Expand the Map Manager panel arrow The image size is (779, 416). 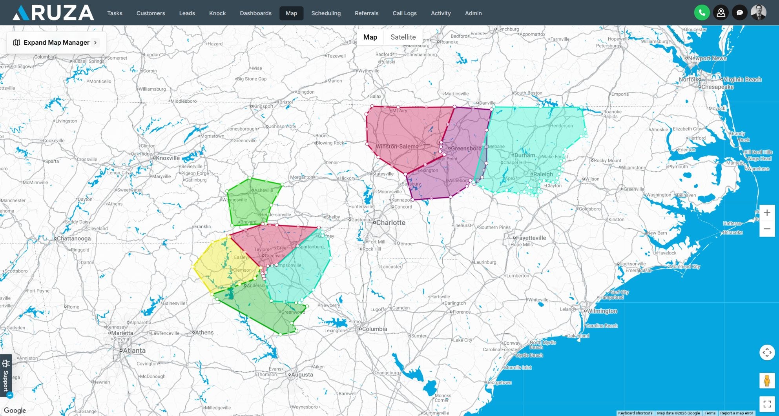pos(95,42)
